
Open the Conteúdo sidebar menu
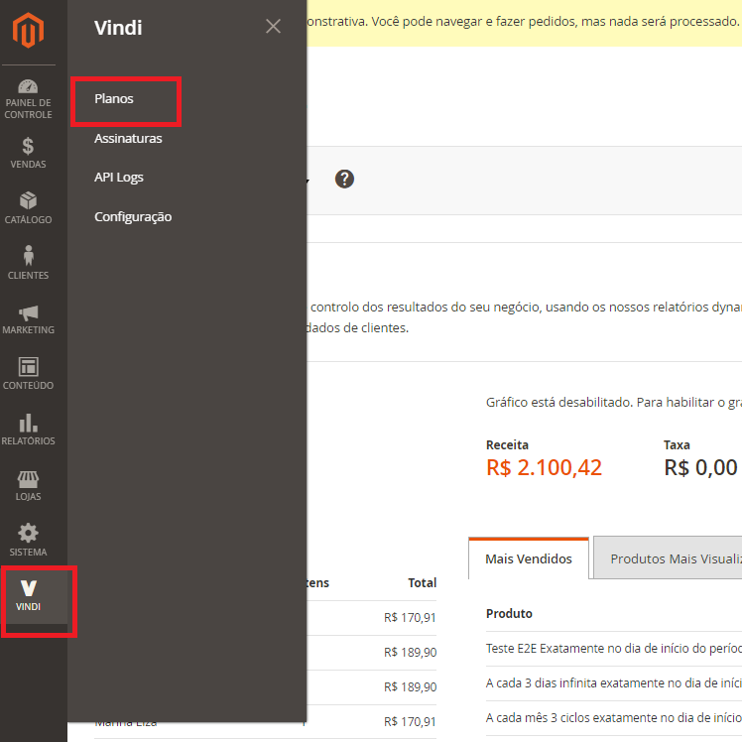click(28, 374)
